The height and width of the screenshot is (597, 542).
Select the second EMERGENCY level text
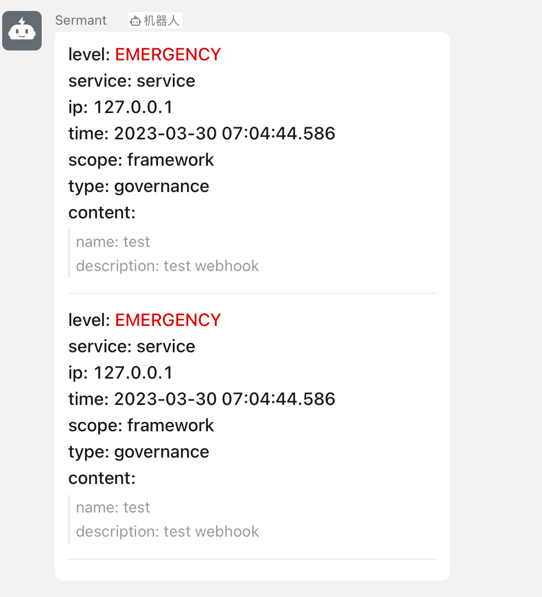coord(168,320)
